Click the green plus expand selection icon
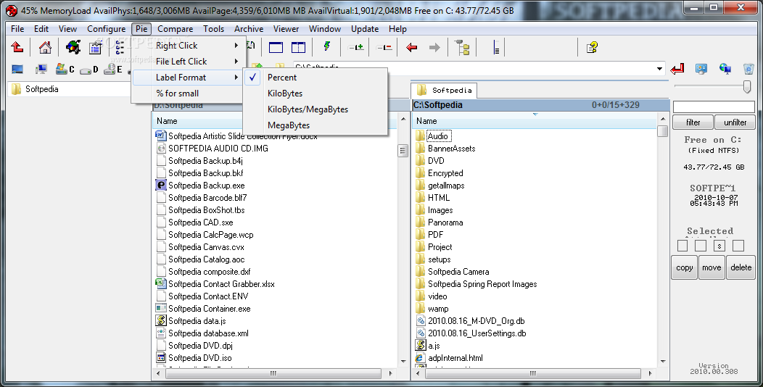Screen dimensions: 763x387 tap(356, 47)
